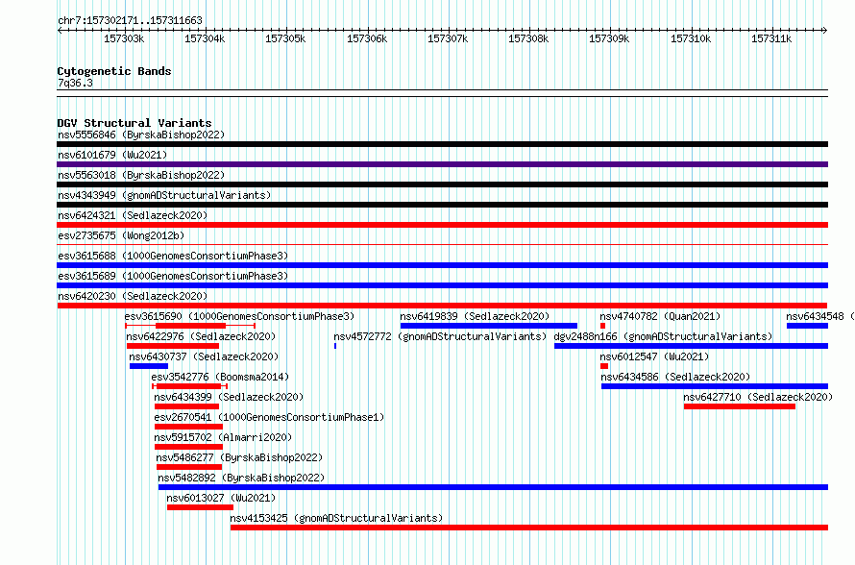Click the small red bar under nsv6012547

pos(604,366)
